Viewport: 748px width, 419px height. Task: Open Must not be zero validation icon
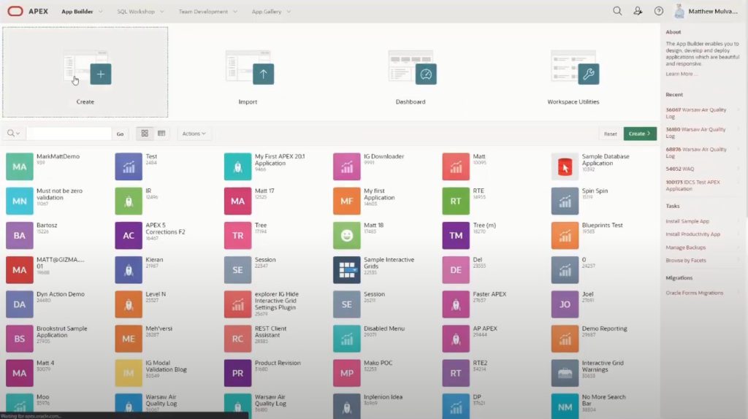pos(20,201)
